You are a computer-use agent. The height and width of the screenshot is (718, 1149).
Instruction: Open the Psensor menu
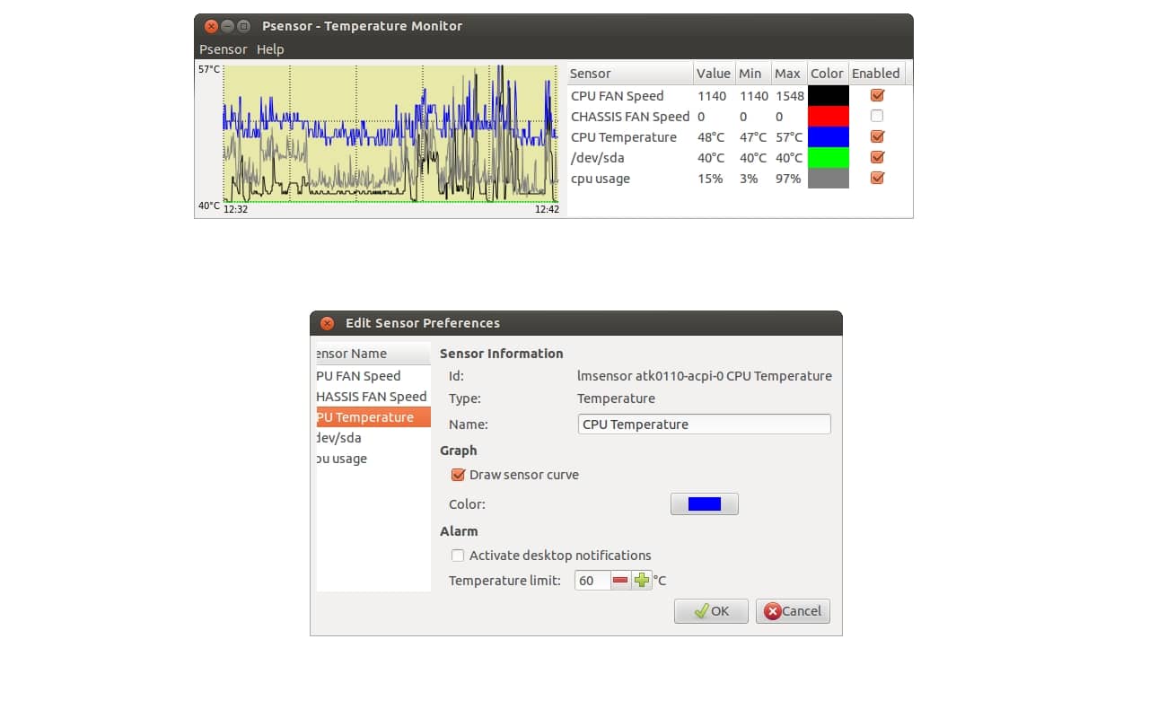(223, 49)
